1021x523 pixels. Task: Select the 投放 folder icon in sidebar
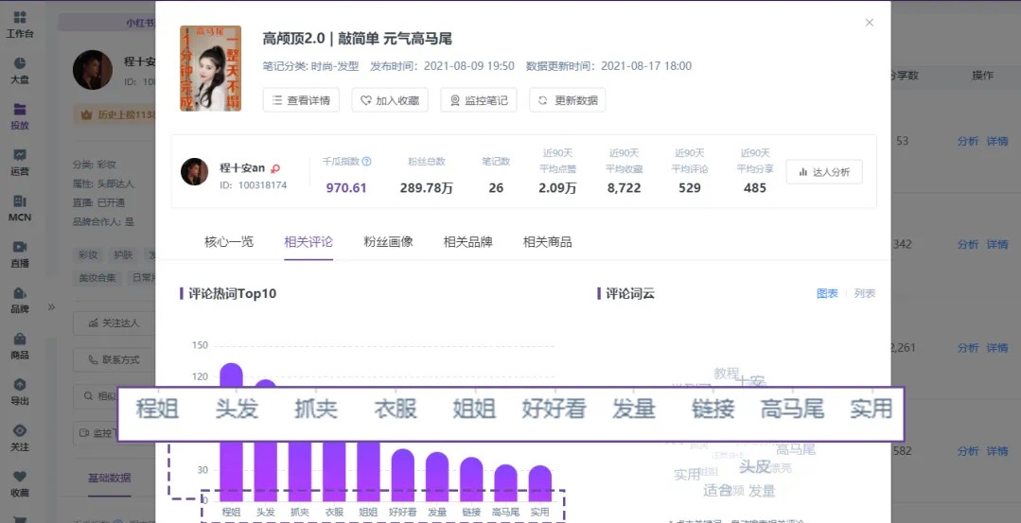click(x=20, y=110)
